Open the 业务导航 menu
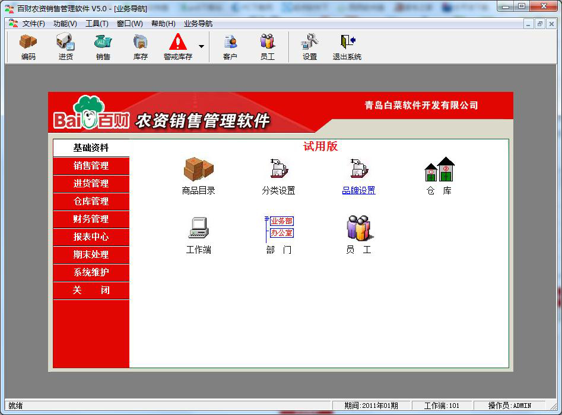562x415 pixels. pyautogui.click(x=198, y=24)
